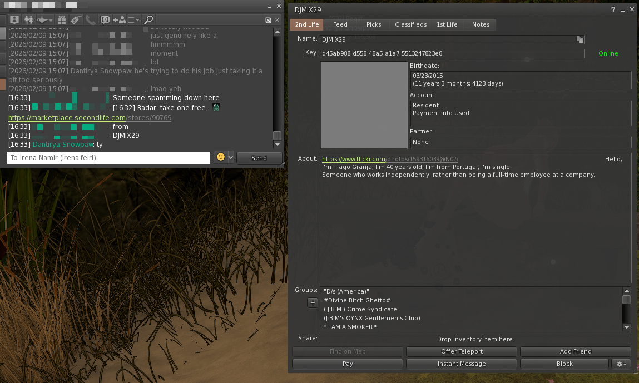Click chat scrollbar down arrow
639x383 pixels.
click(x=277, y=144)
